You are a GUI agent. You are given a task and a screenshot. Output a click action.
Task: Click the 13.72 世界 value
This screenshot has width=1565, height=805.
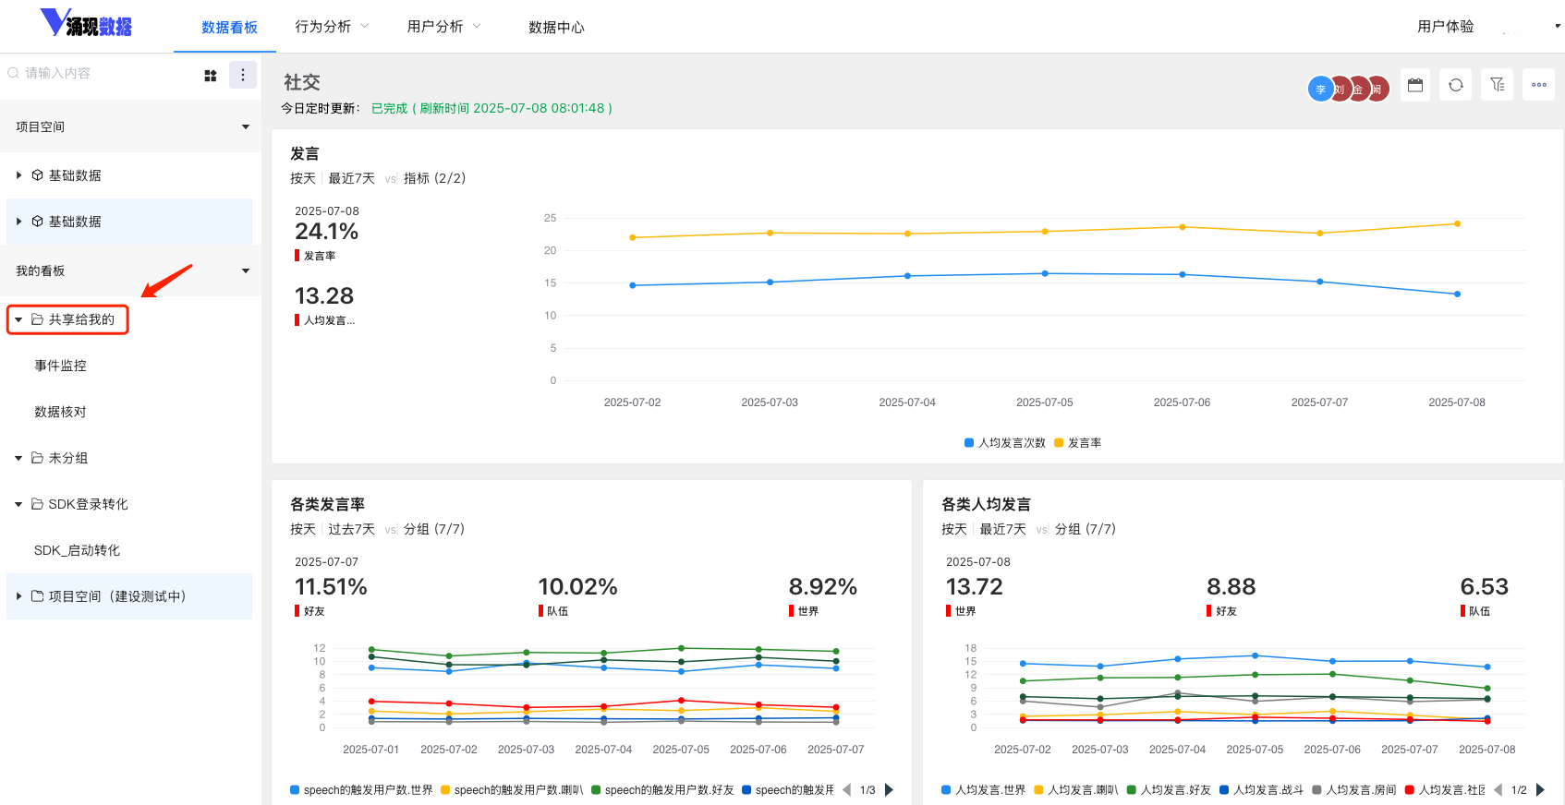click(975, 587)
